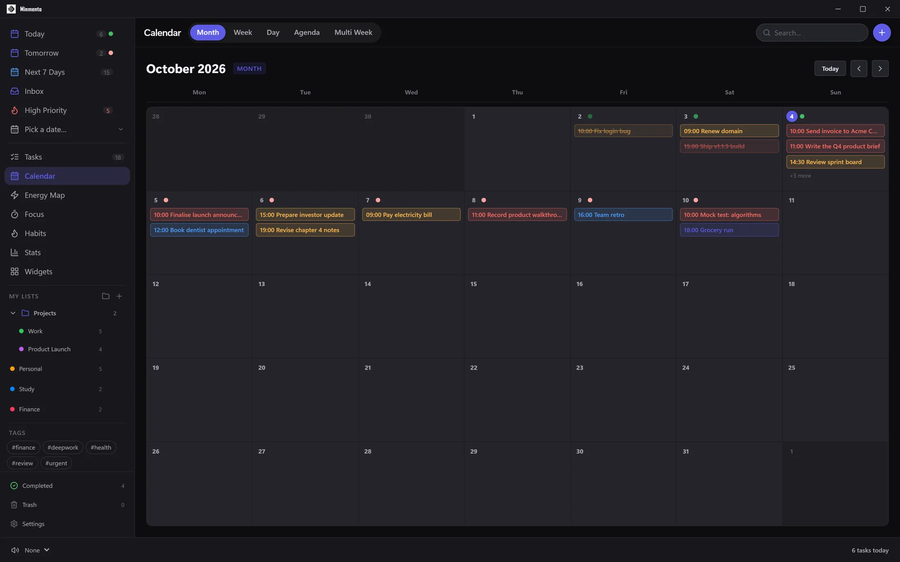Filter by the #finance tag
900x562 pixels.
click(x=23, y=448)
